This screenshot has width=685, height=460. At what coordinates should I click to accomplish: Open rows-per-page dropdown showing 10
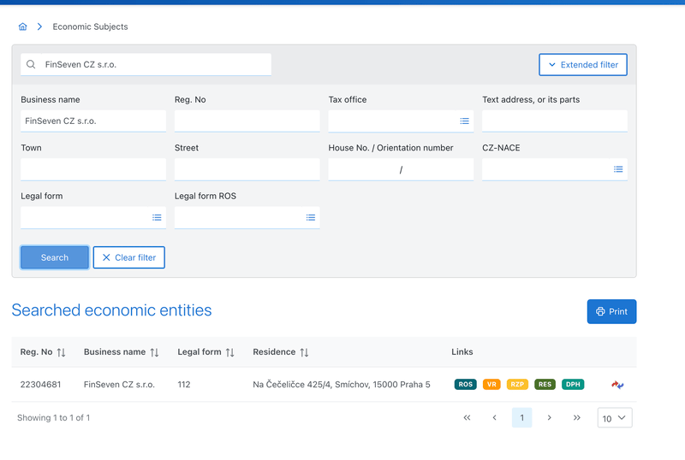615,418
